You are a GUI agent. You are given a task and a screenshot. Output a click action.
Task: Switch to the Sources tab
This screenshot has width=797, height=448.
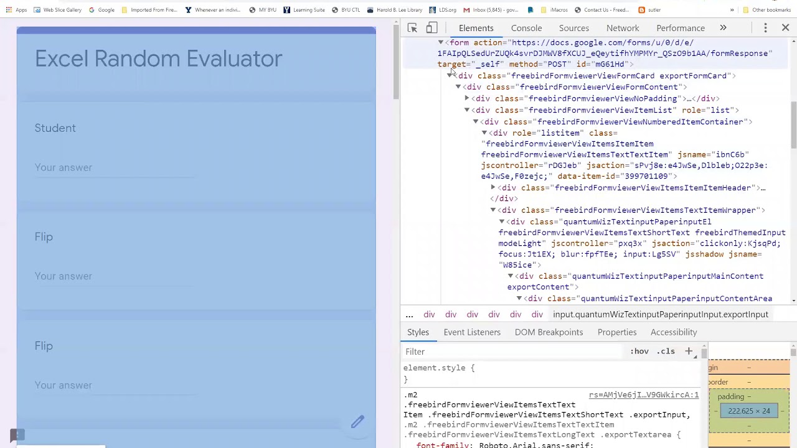pyautogui.click(x=573, y=28)
